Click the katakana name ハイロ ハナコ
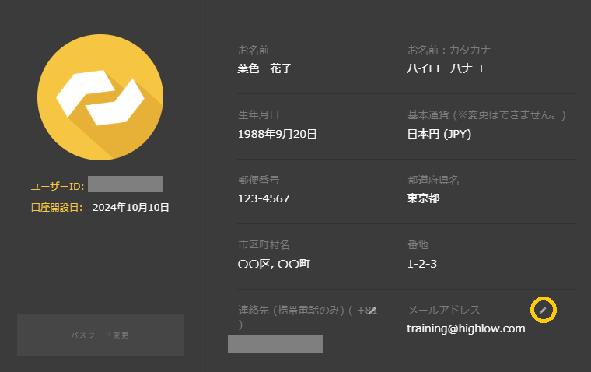Viewport: 591px width, 372px height. [x=445, y=68]
